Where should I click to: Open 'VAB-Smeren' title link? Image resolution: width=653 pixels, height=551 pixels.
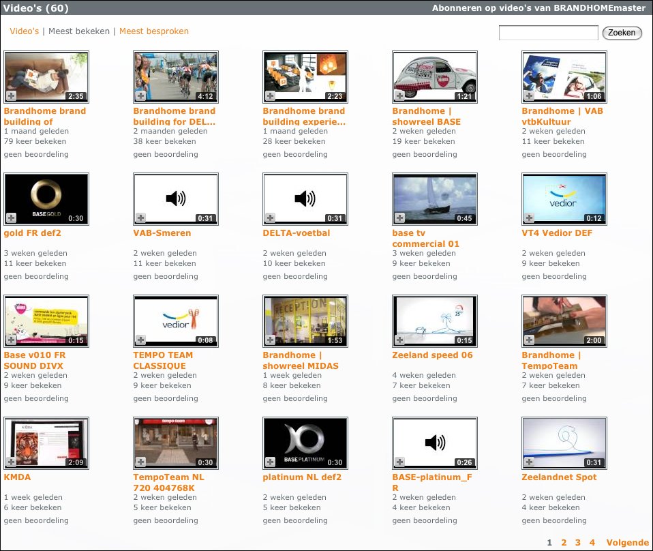point(162,233)
